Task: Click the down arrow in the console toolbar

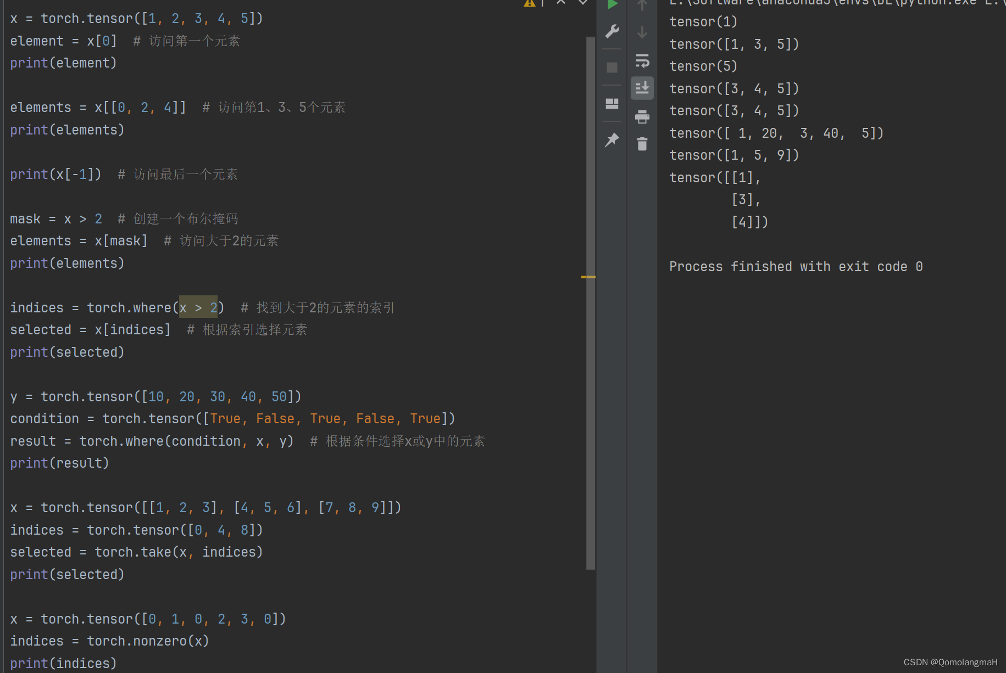Action: pyautogui.click(x=642, y=32)
